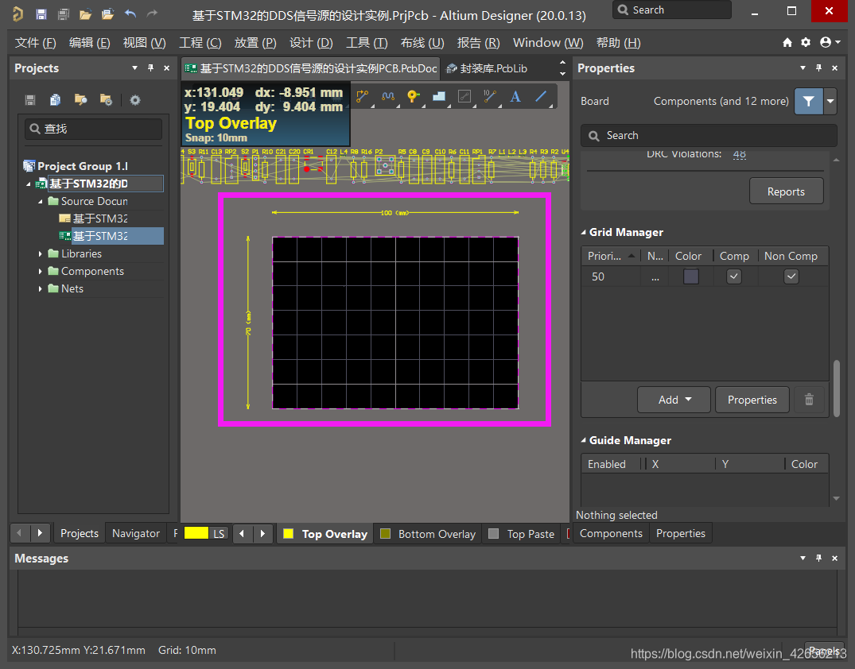Select the Bottom Overlay layer tab

[x=428, y=534]
